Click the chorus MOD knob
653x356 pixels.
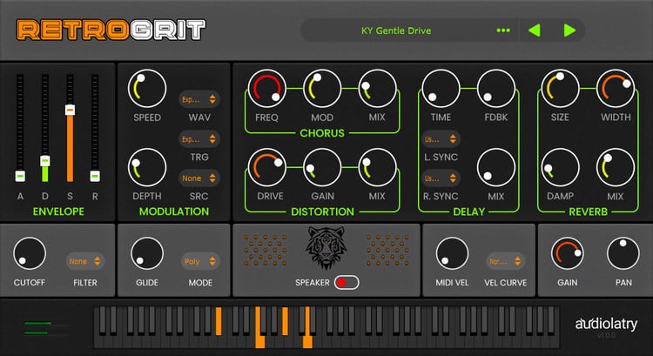coord(322,89)
